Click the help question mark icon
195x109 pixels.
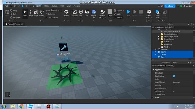[178, 6]
